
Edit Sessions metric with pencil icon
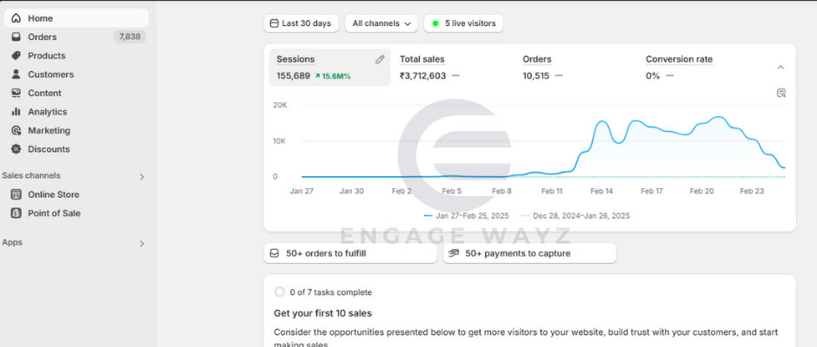380,60
